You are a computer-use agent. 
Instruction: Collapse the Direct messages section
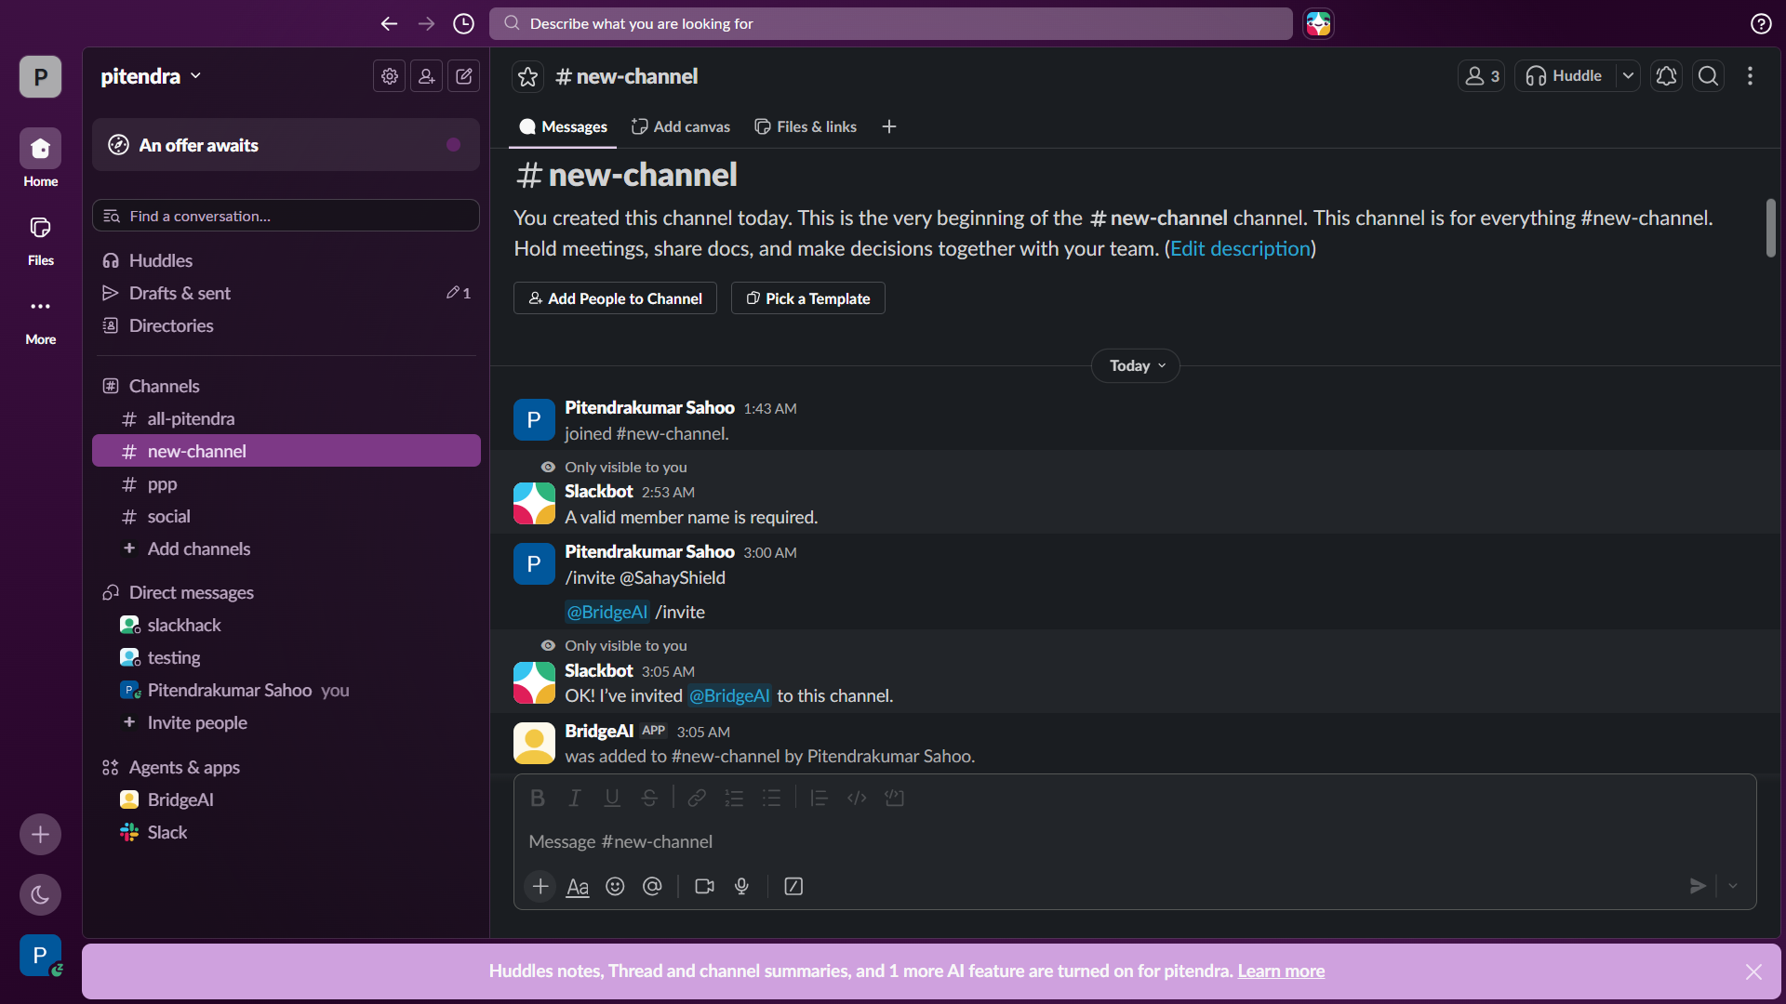[191, 592]
